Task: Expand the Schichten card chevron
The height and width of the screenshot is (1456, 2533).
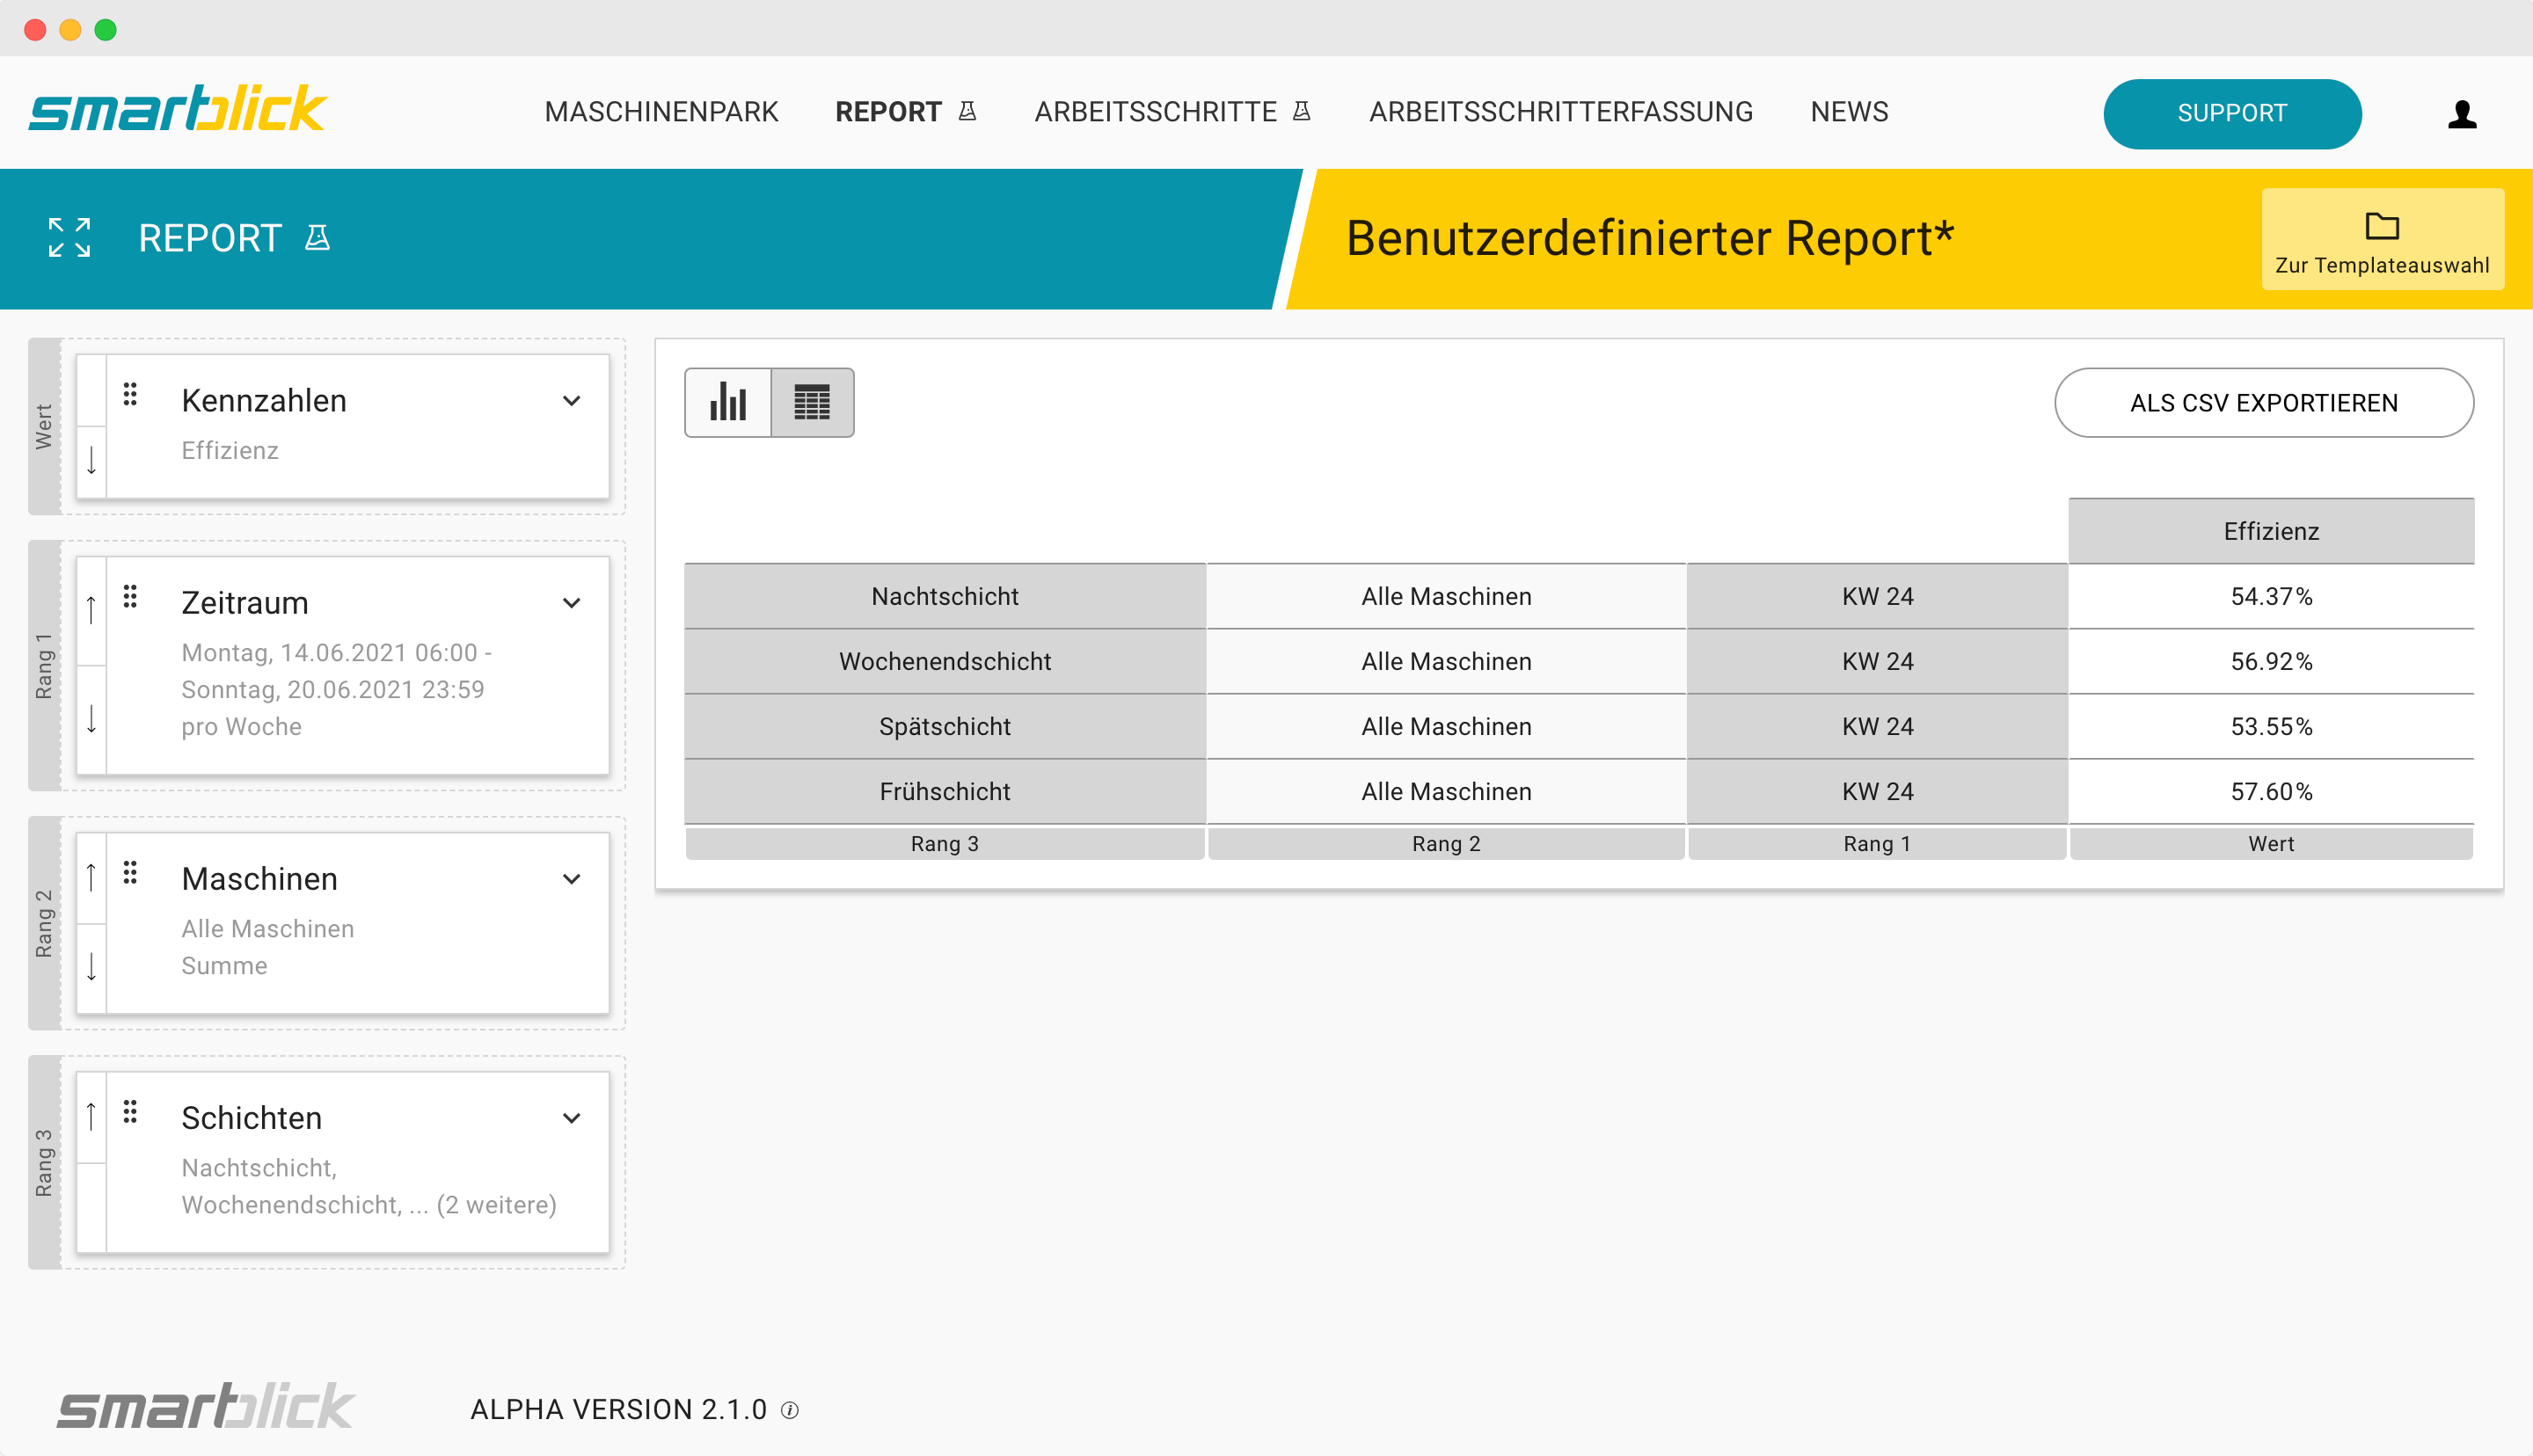Action: tap(571, 1118)
